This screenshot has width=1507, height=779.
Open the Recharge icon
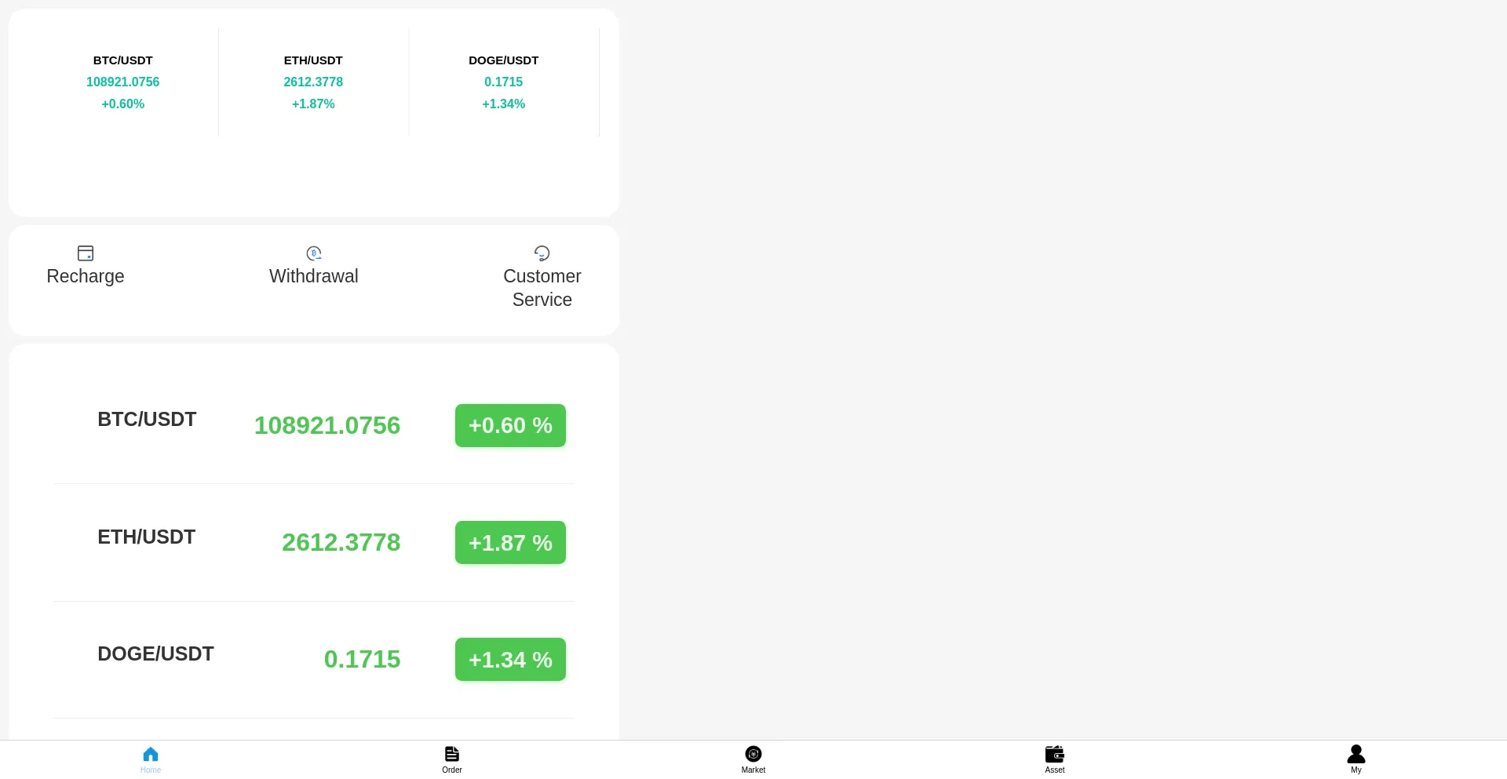[85, 253]
